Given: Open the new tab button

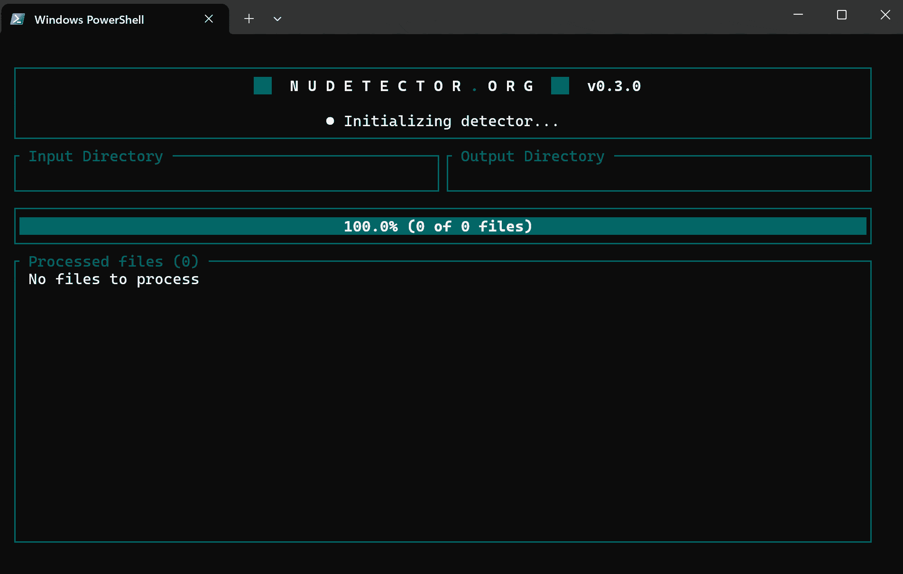Looking at the screenshot, I should point(249,19).
